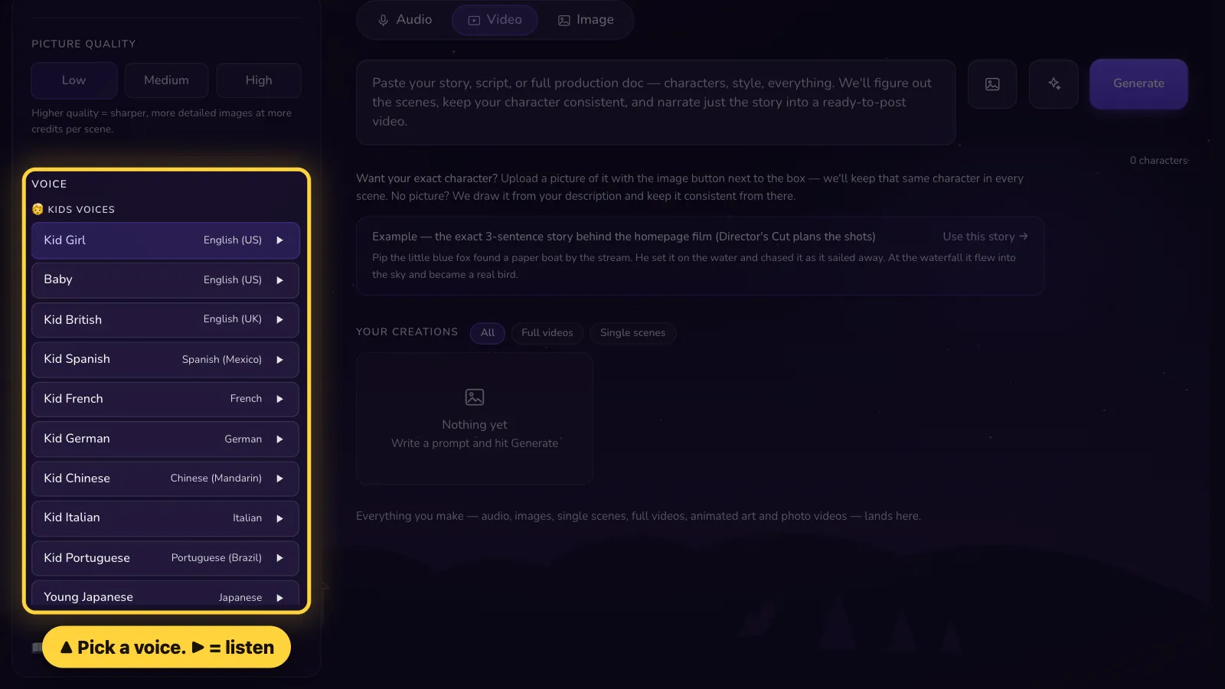Screen dimensions: 1225x689
Task: Play the Kid Girl voice preview
Action: coord(279,240)
